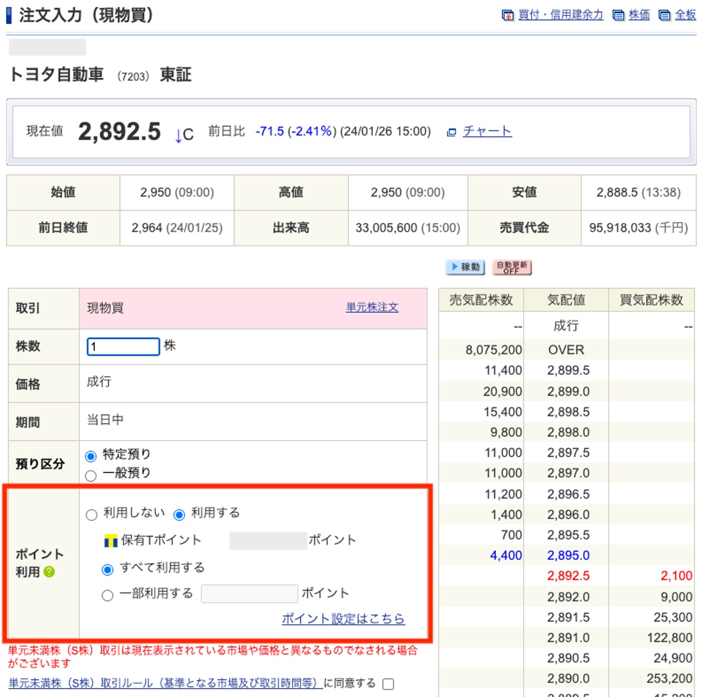710x697 pixels.
Task: Click the 2,898.0 quote price
Action: click(x=568, y=432)
